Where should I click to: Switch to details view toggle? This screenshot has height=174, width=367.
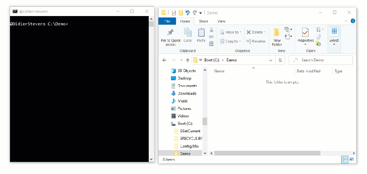(345, 159)
